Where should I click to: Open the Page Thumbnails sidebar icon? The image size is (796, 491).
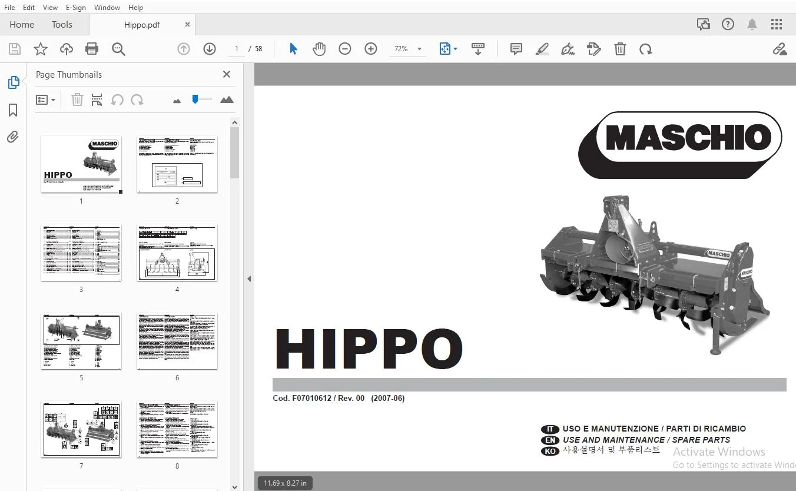click(13, 83)
